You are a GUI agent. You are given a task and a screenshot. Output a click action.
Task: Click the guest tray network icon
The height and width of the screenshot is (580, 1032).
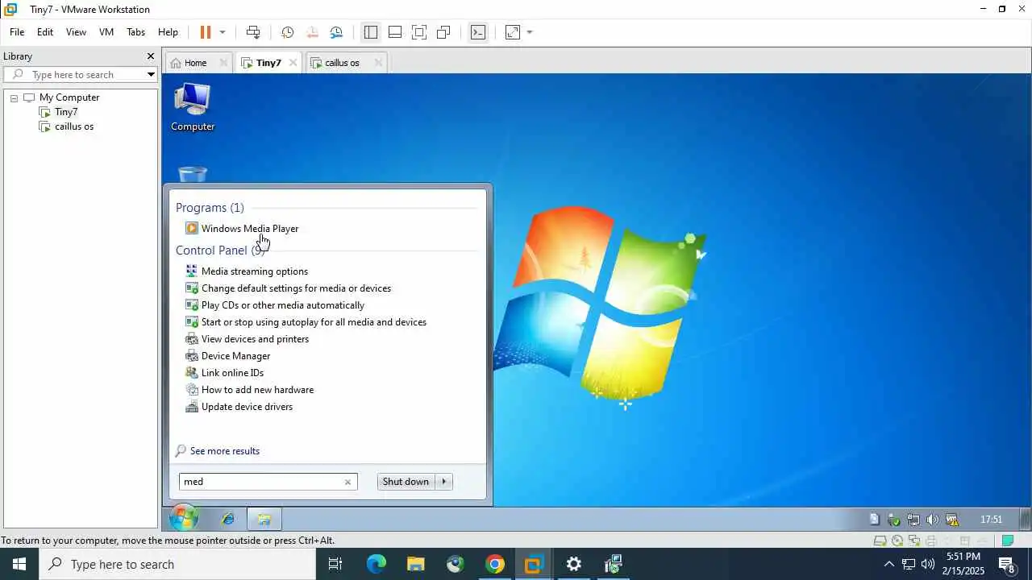coord(913,520)
